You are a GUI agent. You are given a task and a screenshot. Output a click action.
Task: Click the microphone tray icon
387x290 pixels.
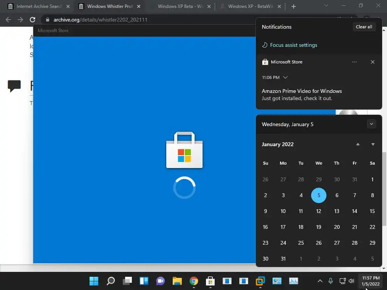click(331, 281)
